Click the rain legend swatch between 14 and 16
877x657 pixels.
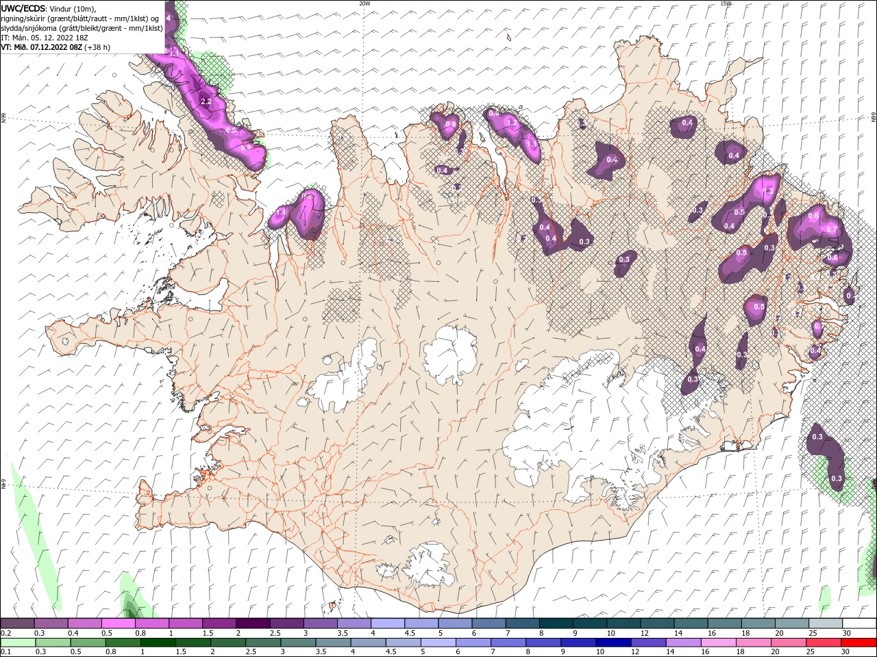683,643
